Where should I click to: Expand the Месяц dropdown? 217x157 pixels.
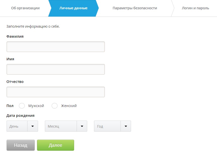(66, 126)
